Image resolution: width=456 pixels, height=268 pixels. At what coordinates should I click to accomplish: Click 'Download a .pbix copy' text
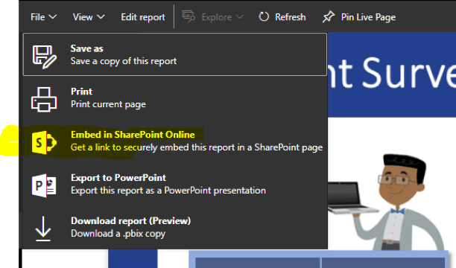pos(118,234)
